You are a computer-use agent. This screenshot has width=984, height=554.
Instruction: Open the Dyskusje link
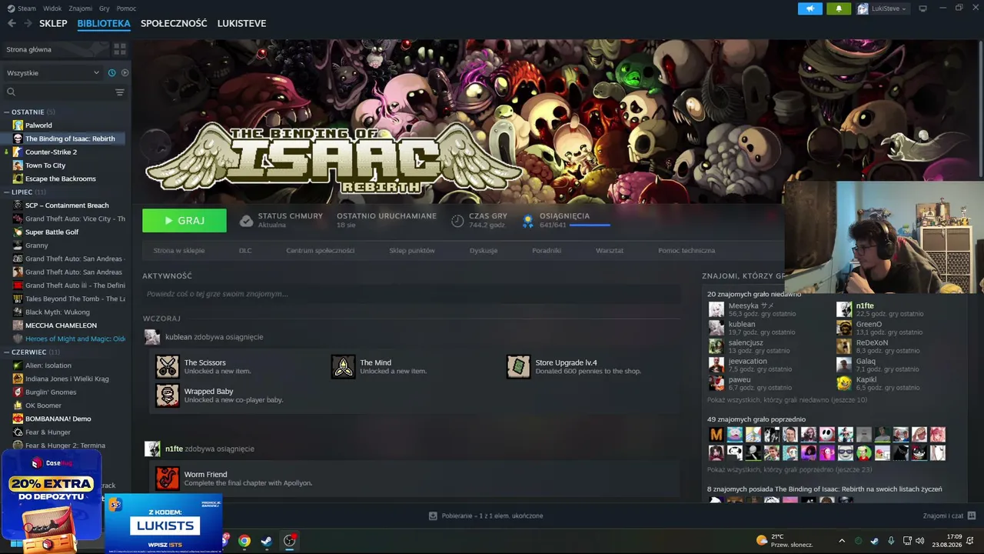pos(484,251)
